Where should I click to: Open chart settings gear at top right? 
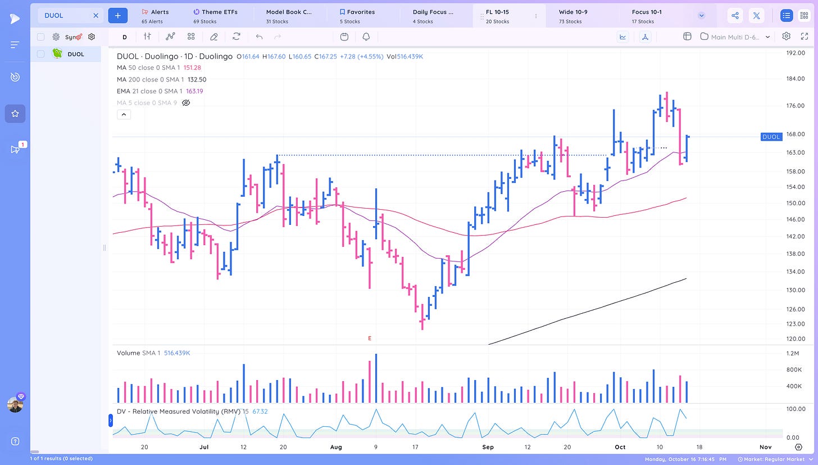787,37
